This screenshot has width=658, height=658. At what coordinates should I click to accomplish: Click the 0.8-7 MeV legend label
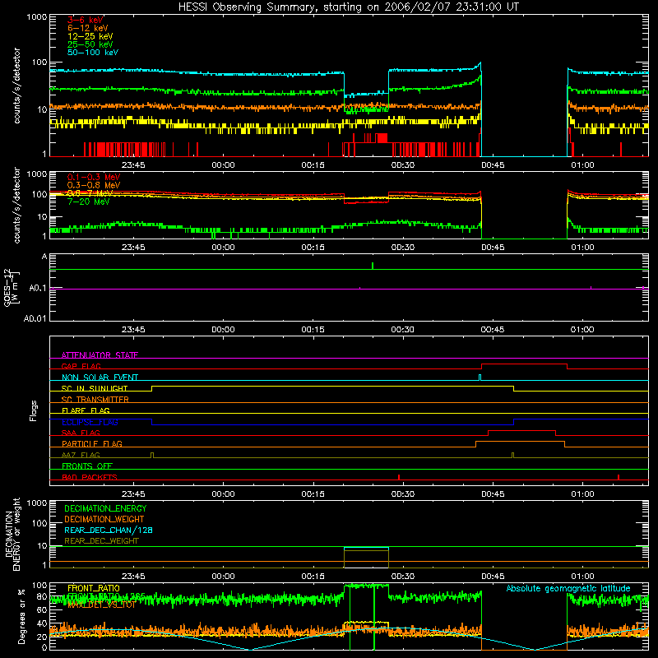[x=90, y=193]
